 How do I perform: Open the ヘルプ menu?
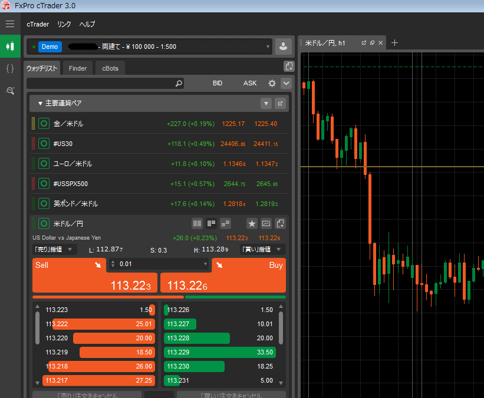[87, 24]
